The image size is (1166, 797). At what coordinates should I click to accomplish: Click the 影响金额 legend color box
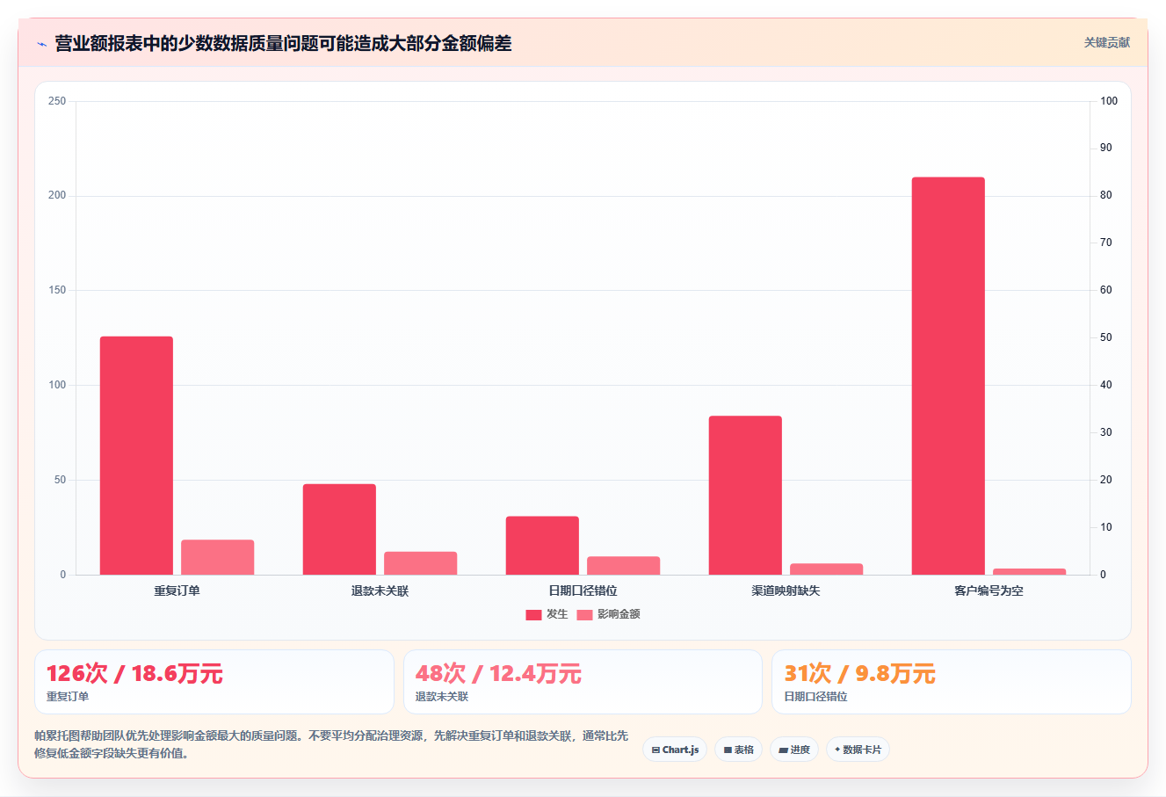click(584, 615)
